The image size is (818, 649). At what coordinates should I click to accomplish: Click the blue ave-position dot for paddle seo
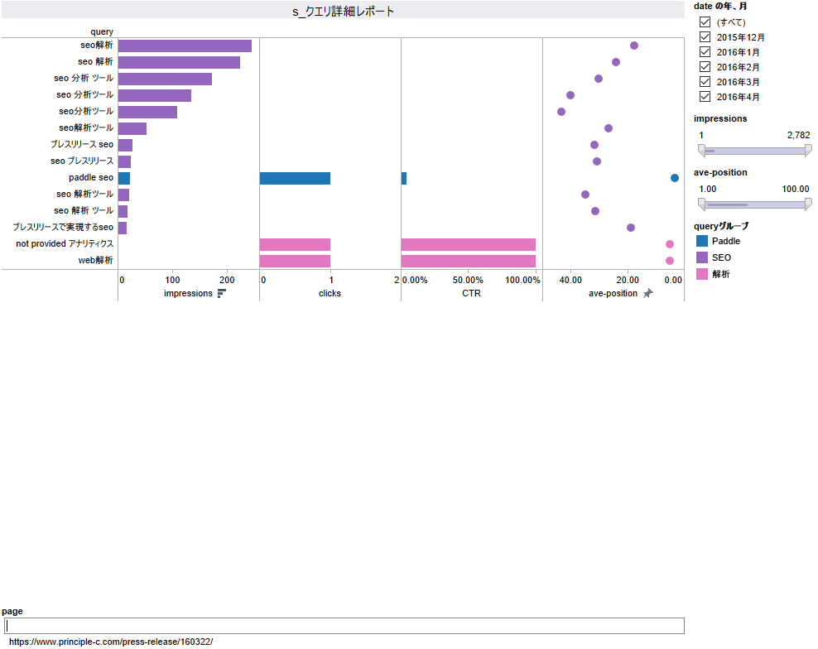coord(675,178)
